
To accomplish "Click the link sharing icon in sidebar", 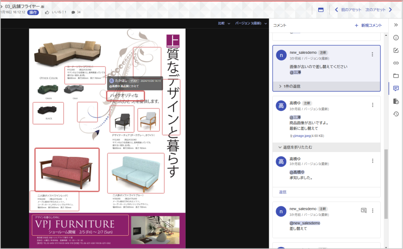I will tap(396, 63).
